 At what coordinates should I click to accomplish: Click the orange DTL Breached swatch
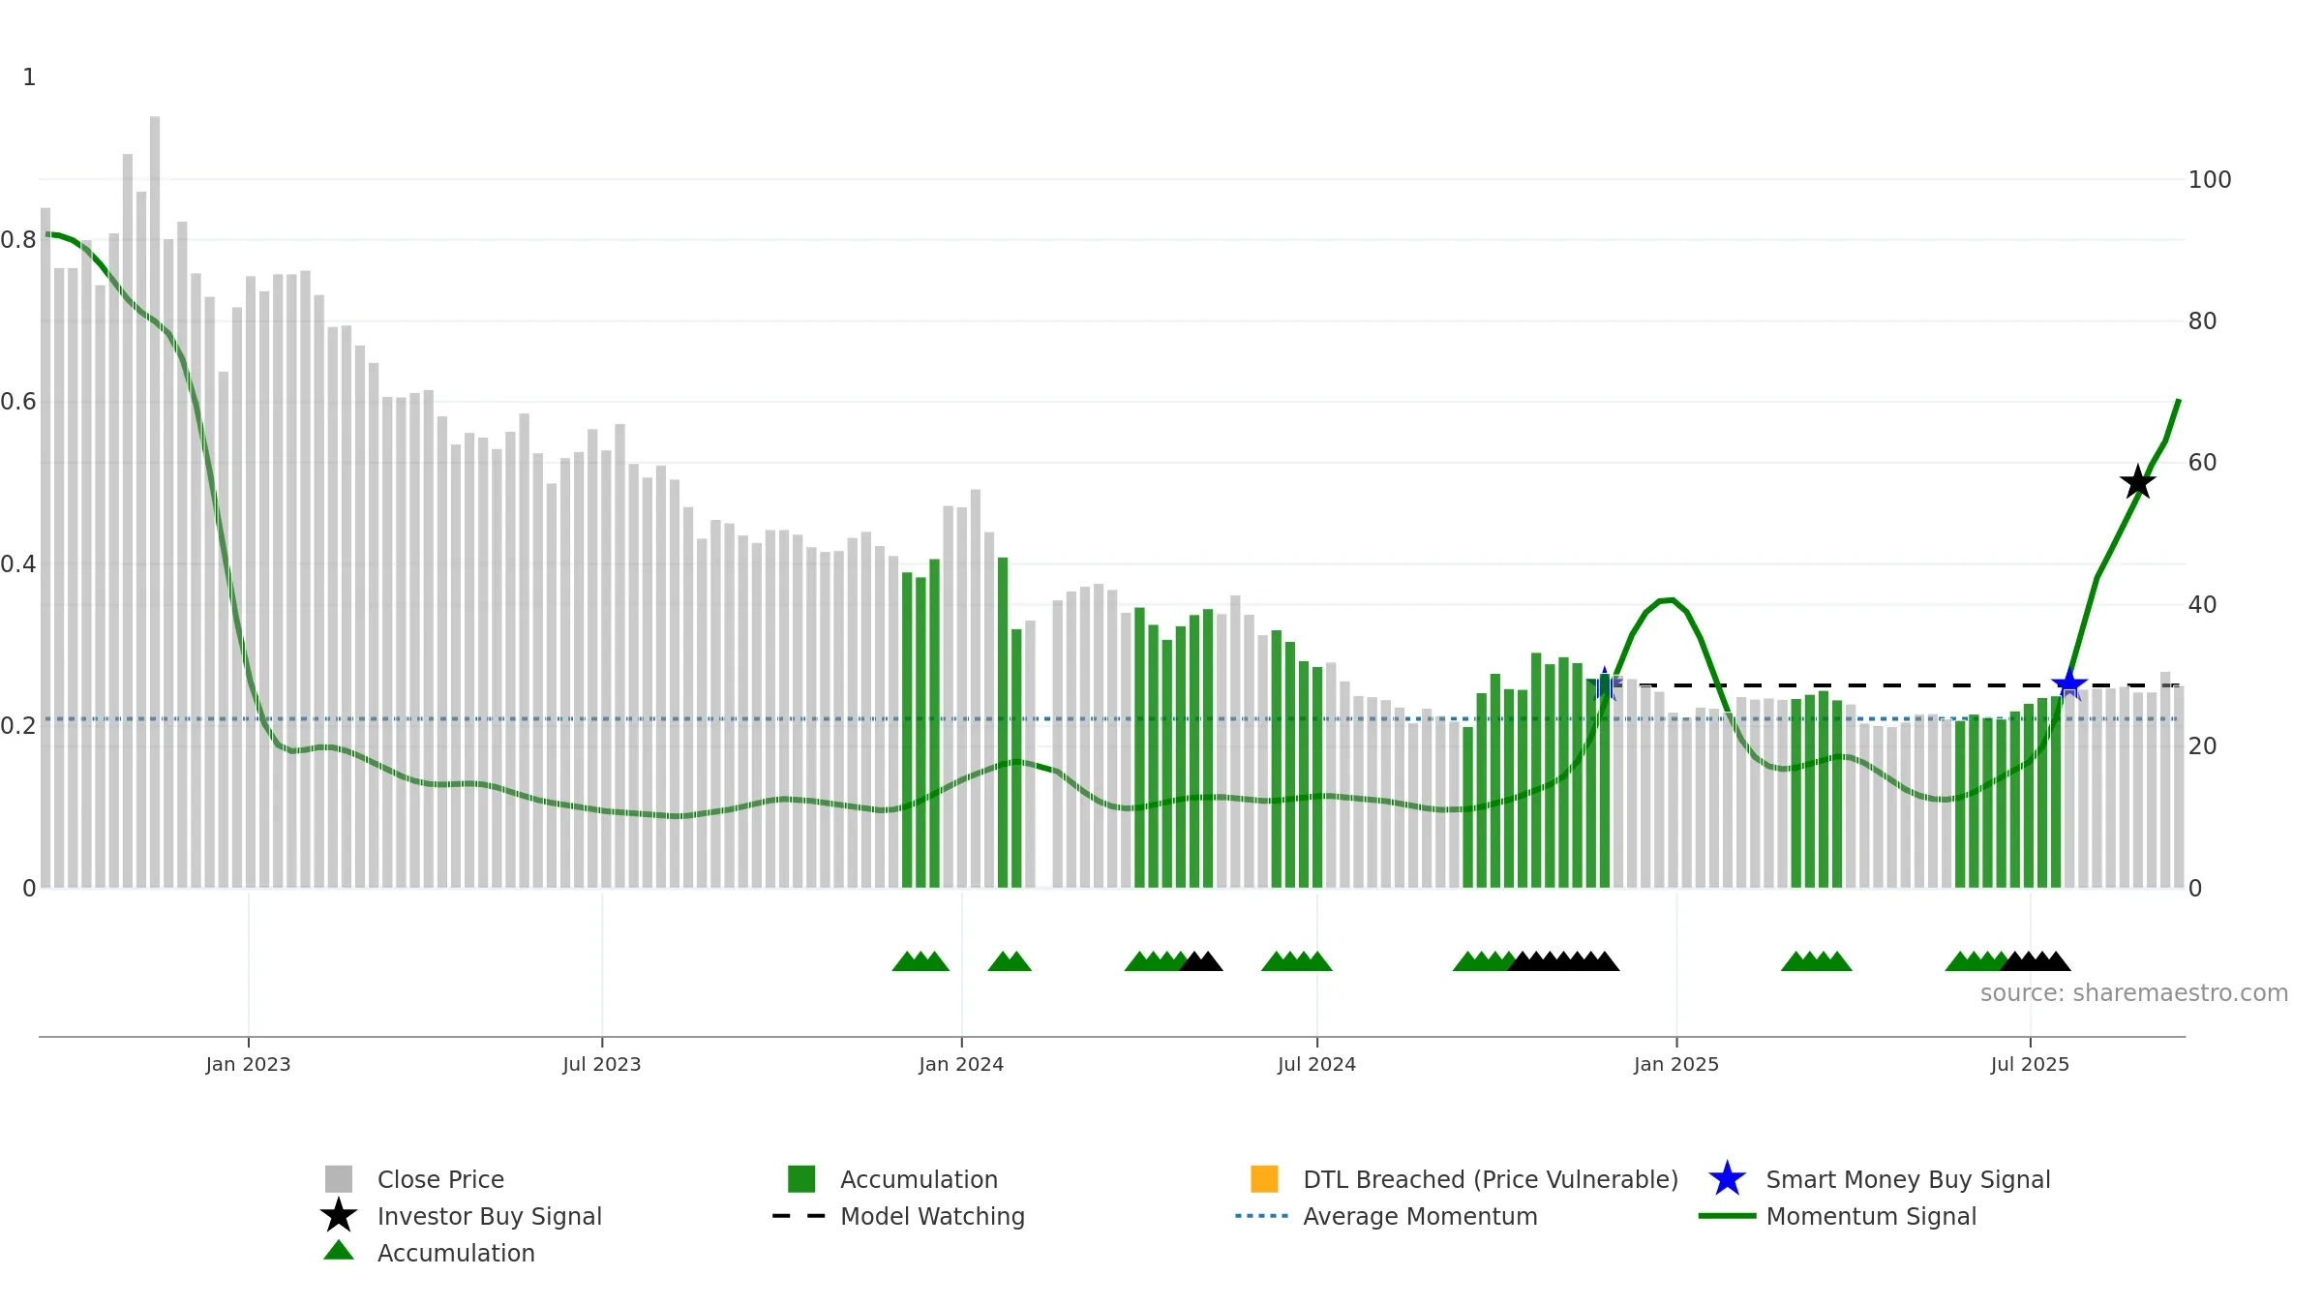coord(1264,1178)
